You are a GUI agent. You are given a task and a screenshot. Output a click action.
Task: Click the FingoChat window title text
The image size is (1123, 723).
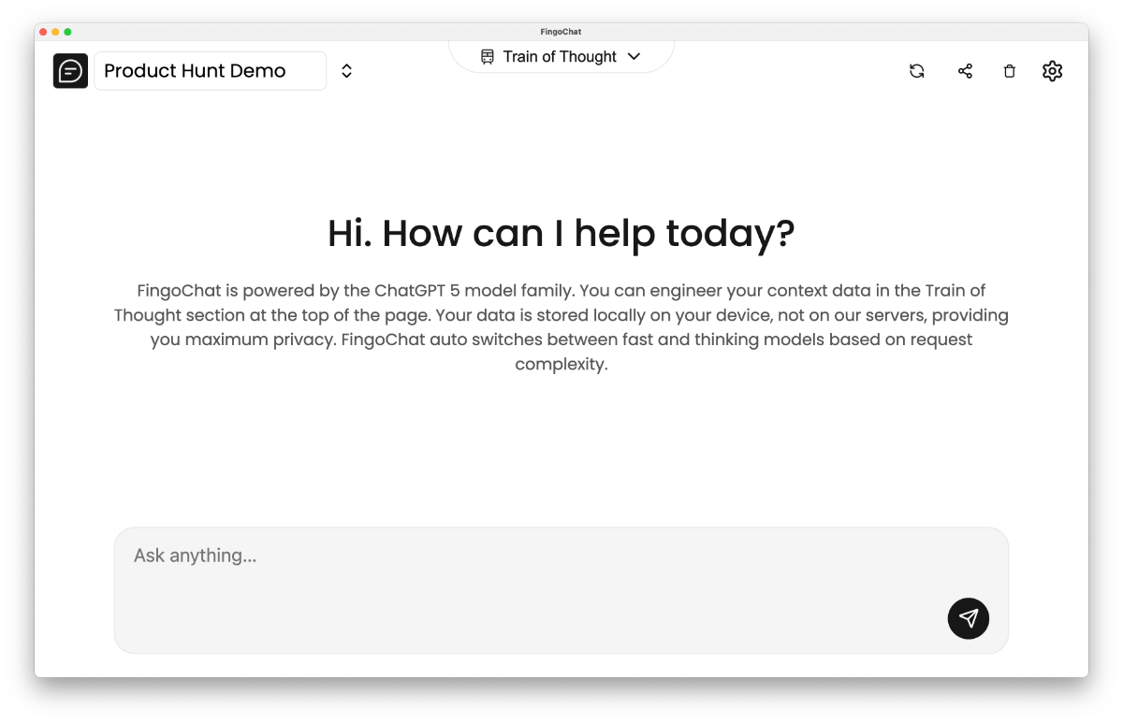coord(561,32)
